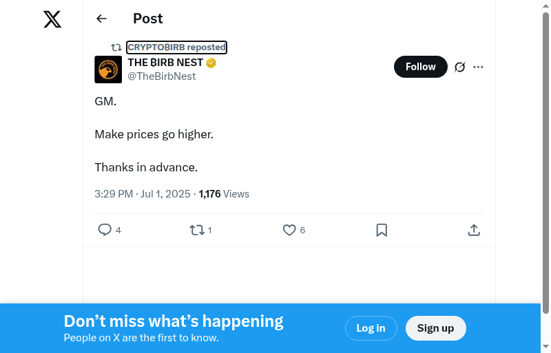Open the three-dot More options menu

point(479,67)
